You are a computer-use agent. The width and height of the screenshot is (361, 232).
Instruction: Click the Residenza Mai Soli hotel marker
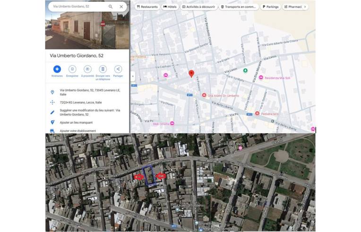pyautogui.click(x=261, y=78)
